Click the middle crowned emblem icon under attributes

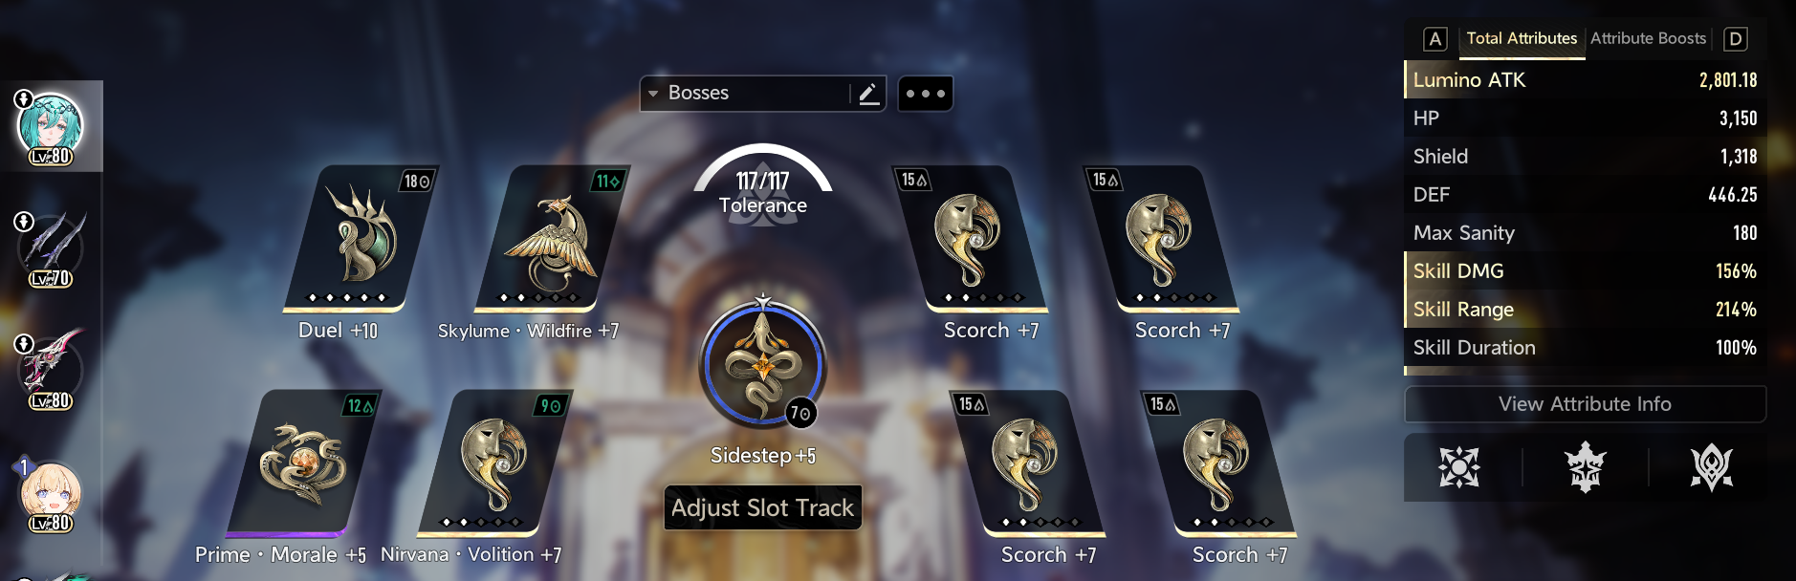pos(1585,467)
